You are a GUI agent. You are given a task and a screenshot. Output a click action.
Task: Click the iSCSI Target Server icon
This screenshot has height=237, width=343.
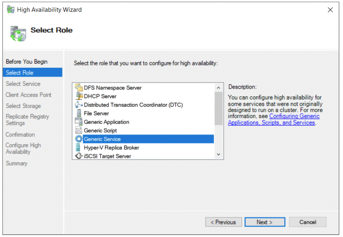point(78,156)
